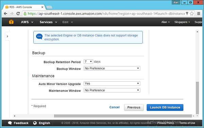
Task: Click the English language link
Action: pos(44,123)
